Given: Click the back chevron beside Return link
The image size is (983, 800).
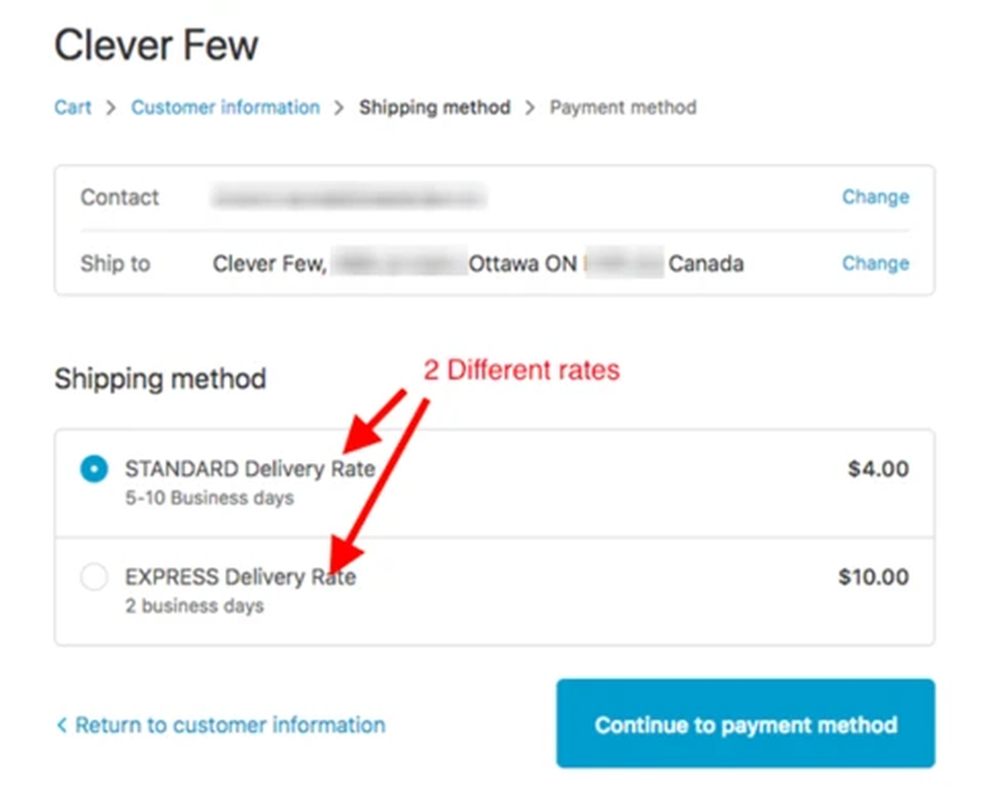Looking at the screenshot, I should (x=62, y=725).
